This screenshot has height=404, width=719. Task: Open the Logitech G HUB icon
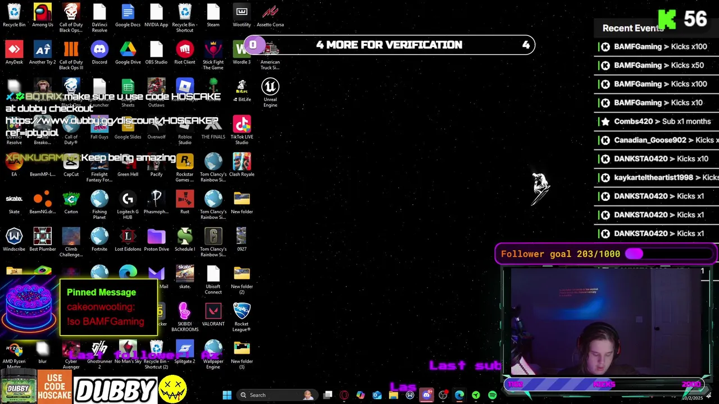coord(128,205)
